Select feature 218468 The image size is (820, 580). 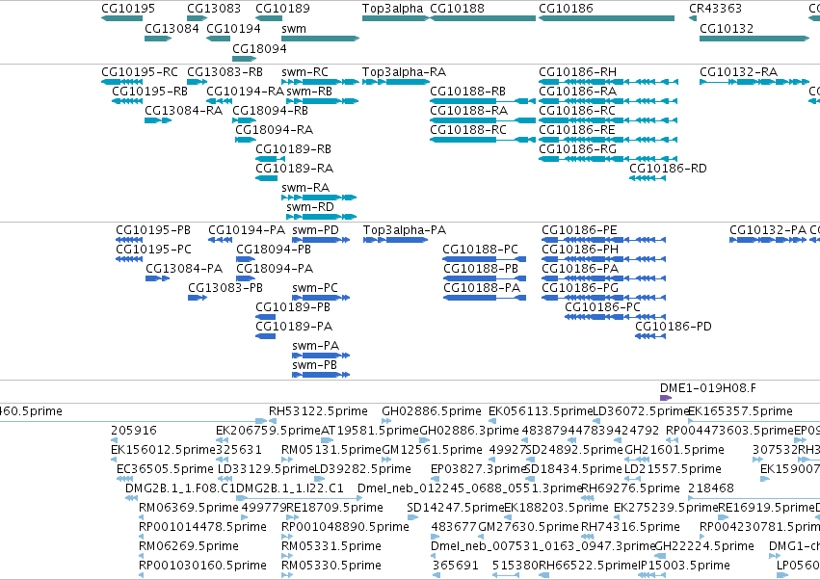pos(711,488)
